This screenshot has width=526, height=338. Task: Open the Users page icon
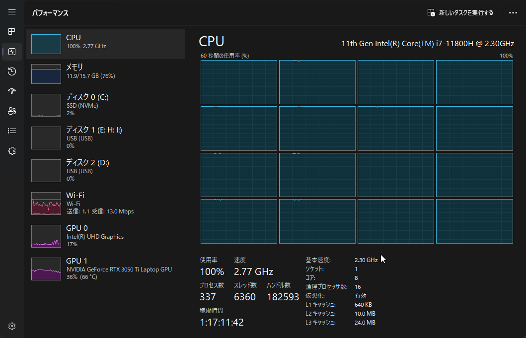[x=12, y=111]
